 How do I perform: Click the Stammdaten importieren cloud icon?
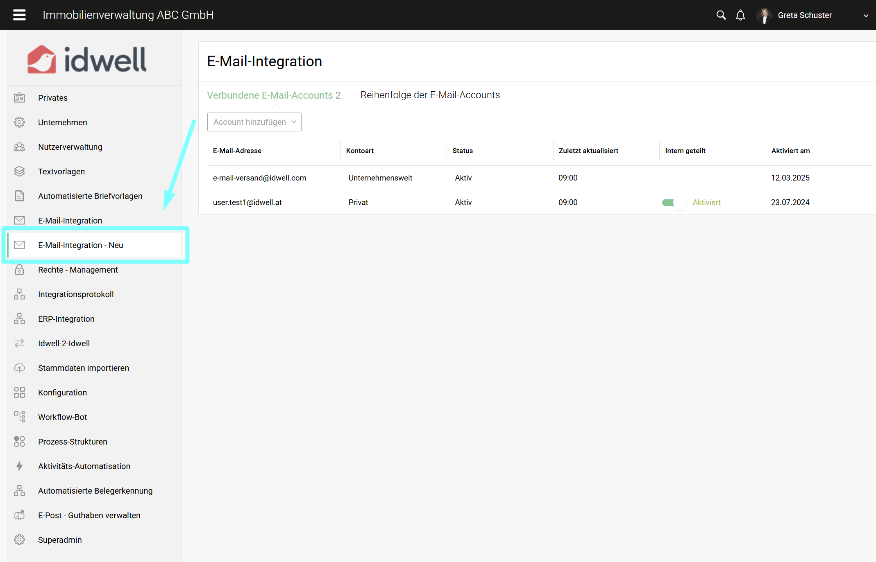[19, 368]
